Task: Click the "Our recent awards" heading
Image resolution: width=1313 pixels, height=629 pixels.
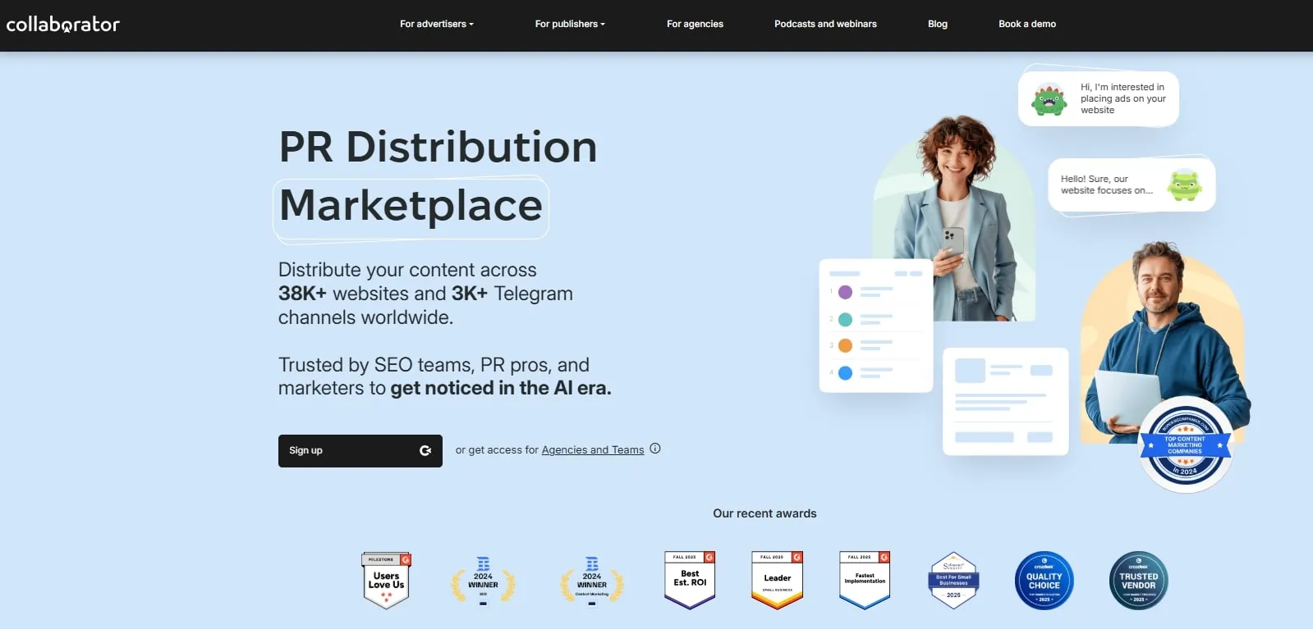Action: [764, 513]
